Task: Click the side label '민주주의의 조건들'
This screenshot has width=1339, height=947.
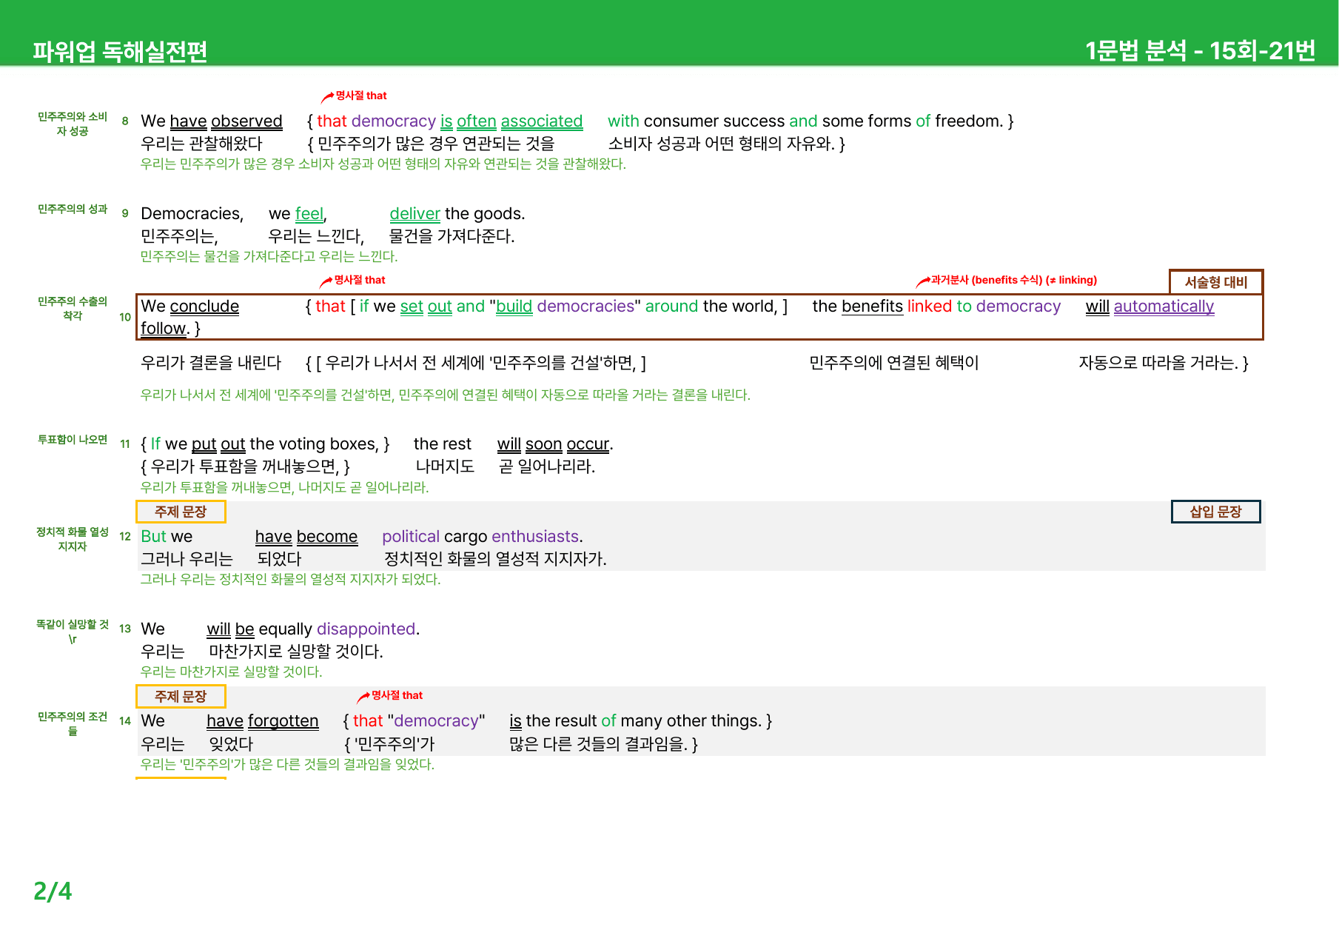Action: 73,724
